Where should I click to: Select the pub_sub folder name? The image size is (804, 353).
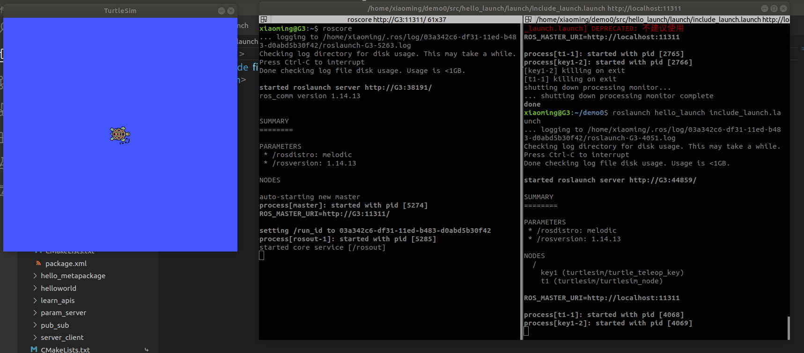[x=55, y=325]
